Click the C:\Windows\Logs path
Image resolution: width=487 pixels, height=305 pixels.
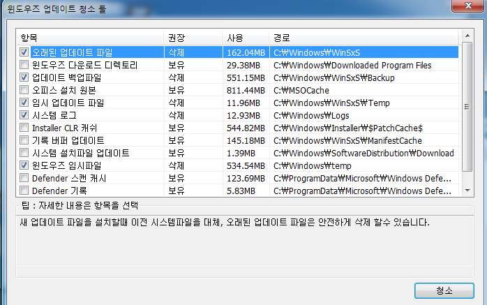[311, 116]
